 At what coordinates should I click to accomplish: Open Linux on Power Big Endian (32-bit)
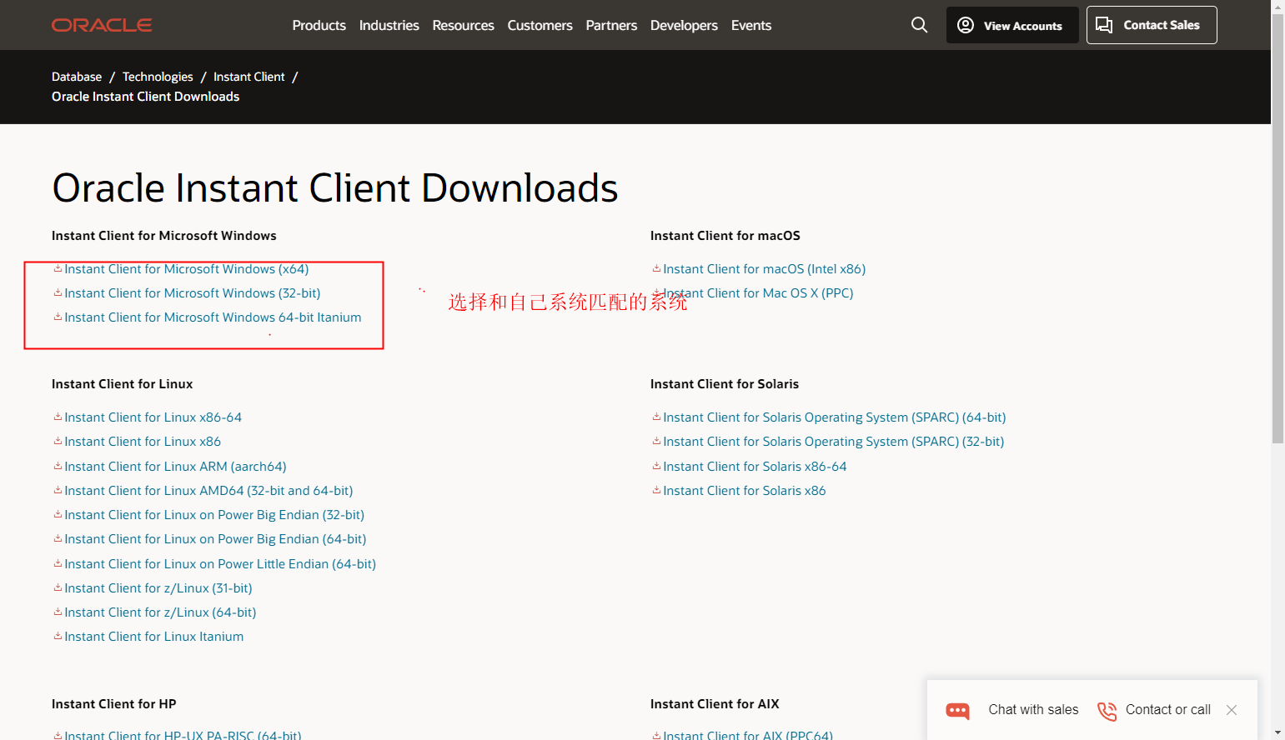[214, 515]
